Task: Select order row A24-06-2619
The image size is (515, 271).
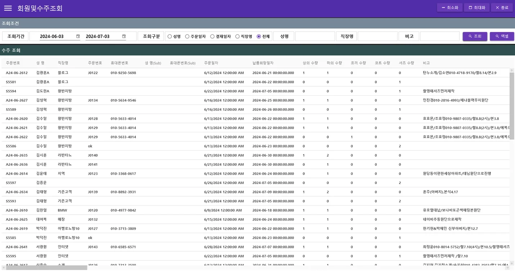Action: (x=255, y=229)
